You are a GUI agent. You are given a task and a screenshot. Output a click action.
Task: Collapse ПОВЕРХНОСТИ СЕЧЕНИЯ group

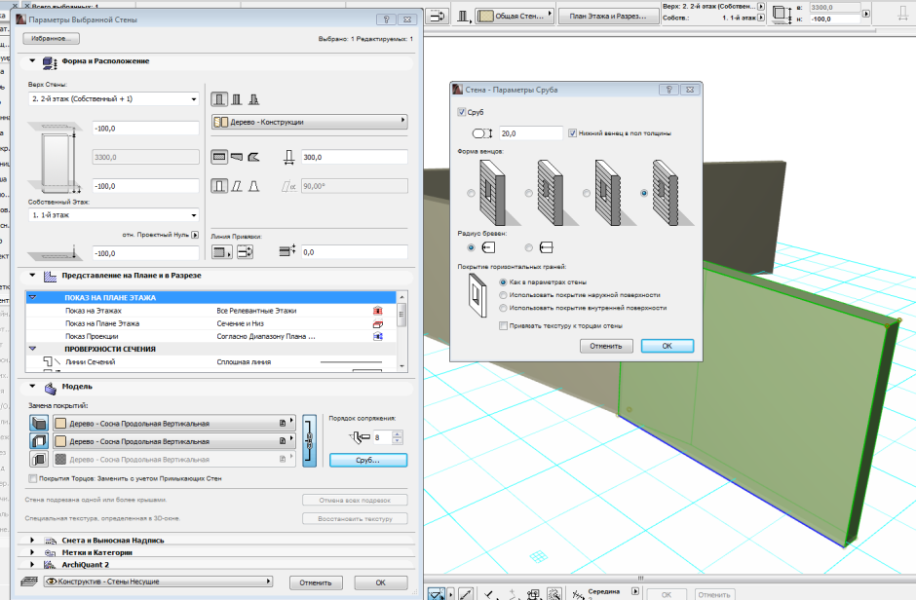point(33,349)
